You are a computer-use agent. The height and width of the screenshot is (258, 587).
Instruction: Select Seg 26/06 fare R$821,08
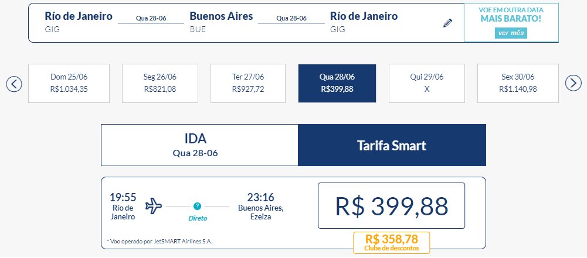tap(160, 83)
